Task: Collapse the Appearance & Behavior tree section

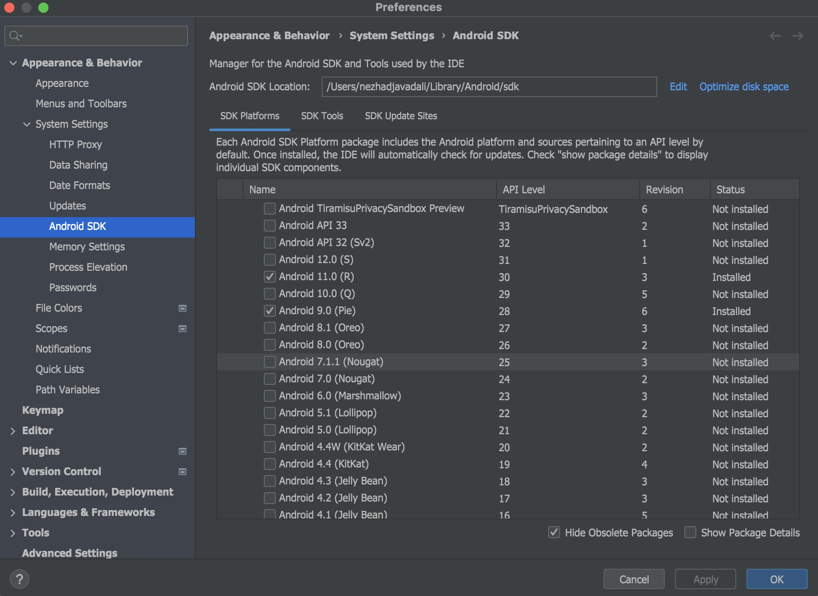Action: point(13,63)
